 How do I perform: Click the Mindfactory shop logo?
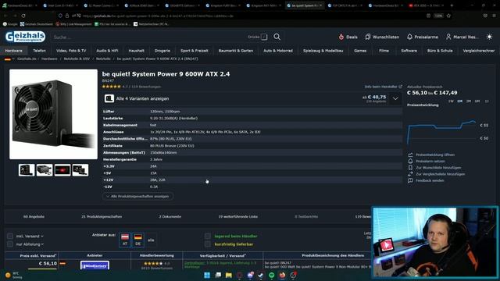tap(95, 265)
